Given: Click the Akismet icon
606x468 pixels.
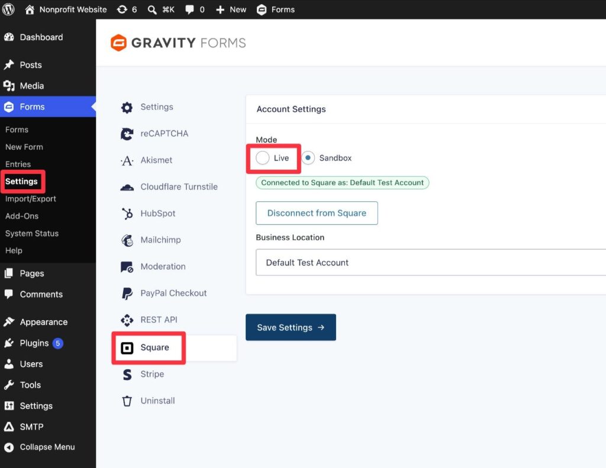Looking at the screenshot, I should [127, 160].
